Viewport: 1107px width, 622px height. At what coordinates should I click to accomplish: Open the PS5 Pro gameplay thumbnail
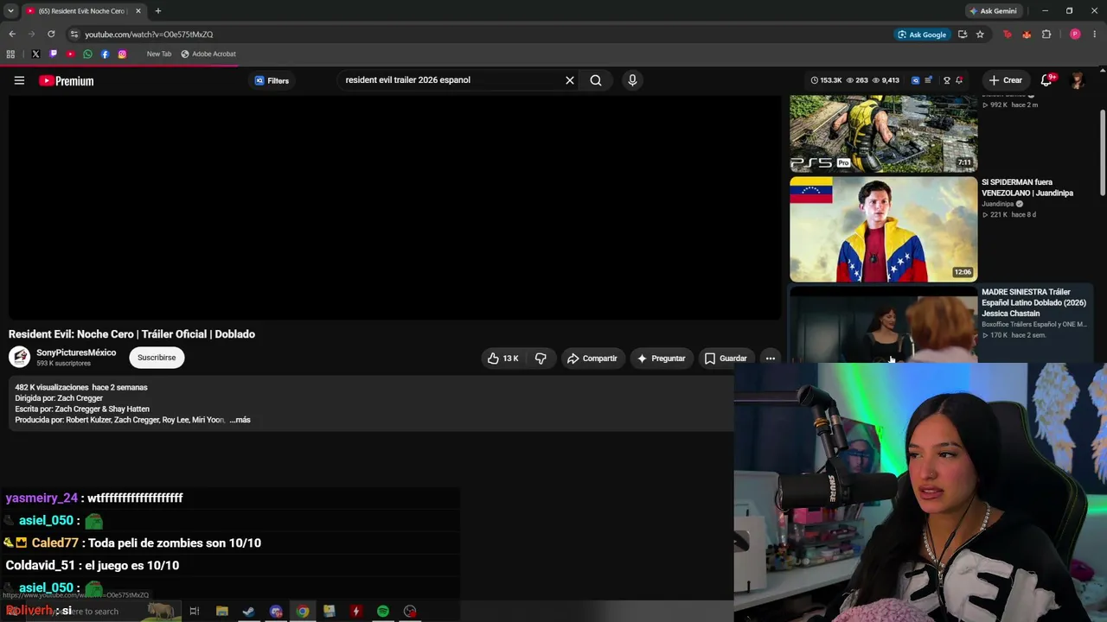point(883,134)
